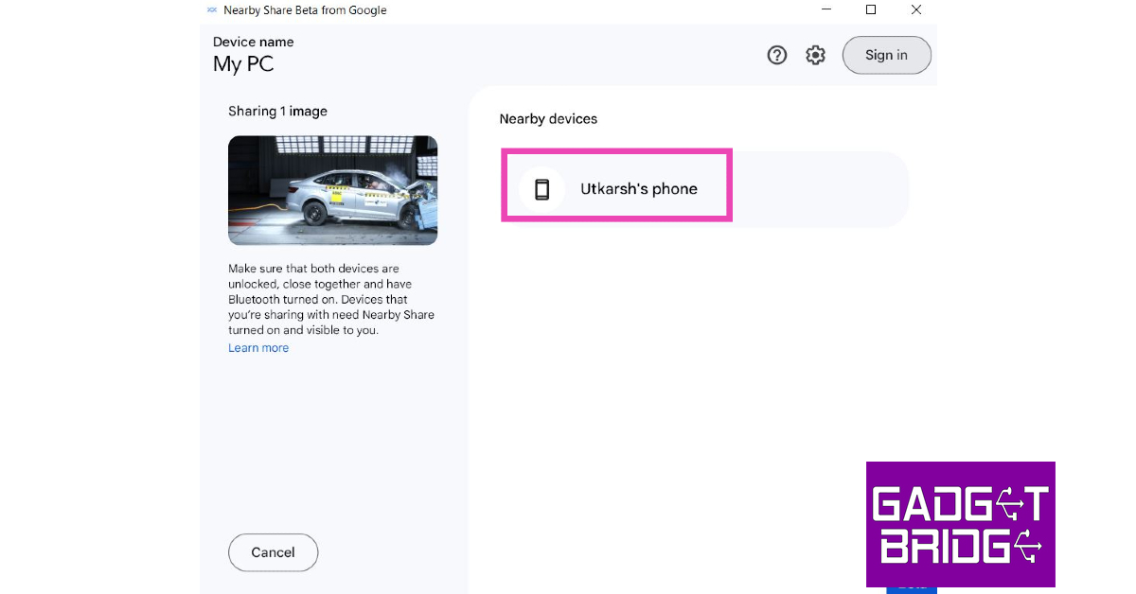Open settings via the gear icon

point(815,56)
